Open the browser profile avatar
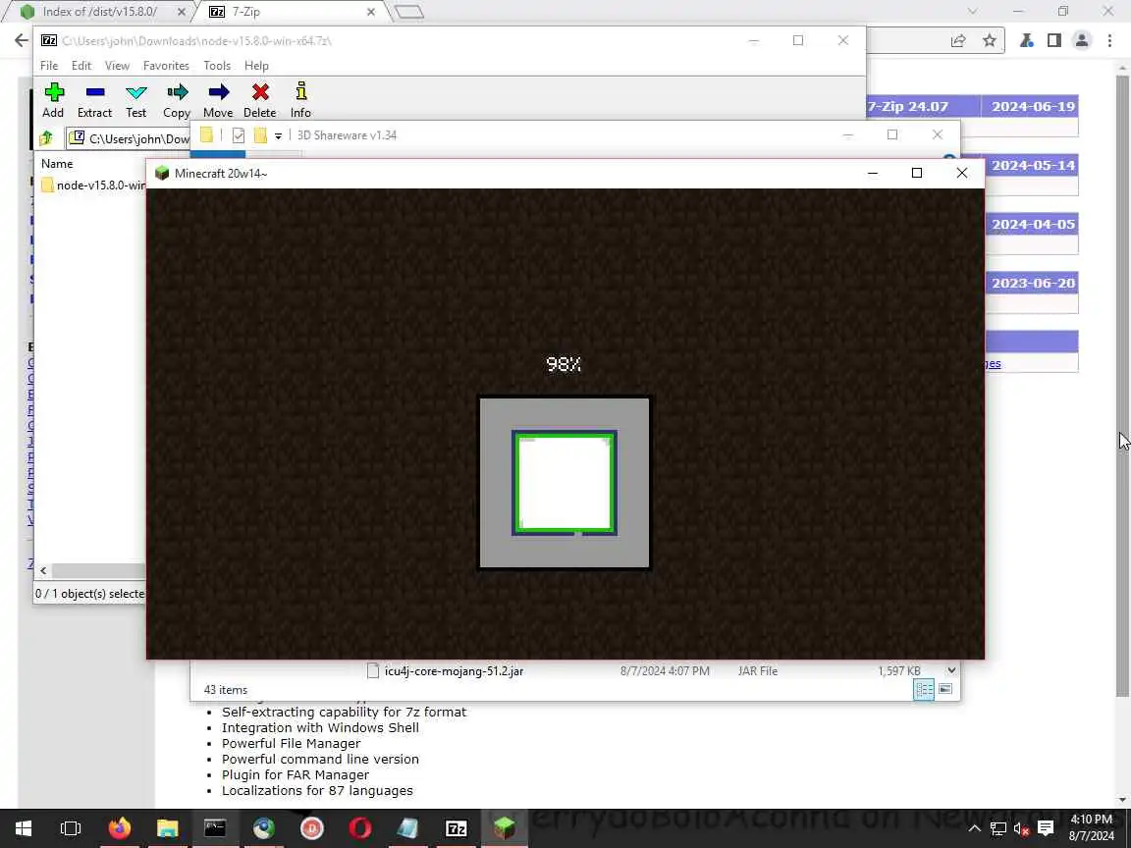 click(1081, 41)
